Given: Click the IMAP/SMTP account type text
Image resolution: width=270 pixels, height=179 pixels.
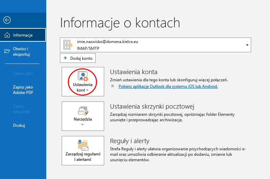Looking at the screenshot, I should tap(88, 49).
